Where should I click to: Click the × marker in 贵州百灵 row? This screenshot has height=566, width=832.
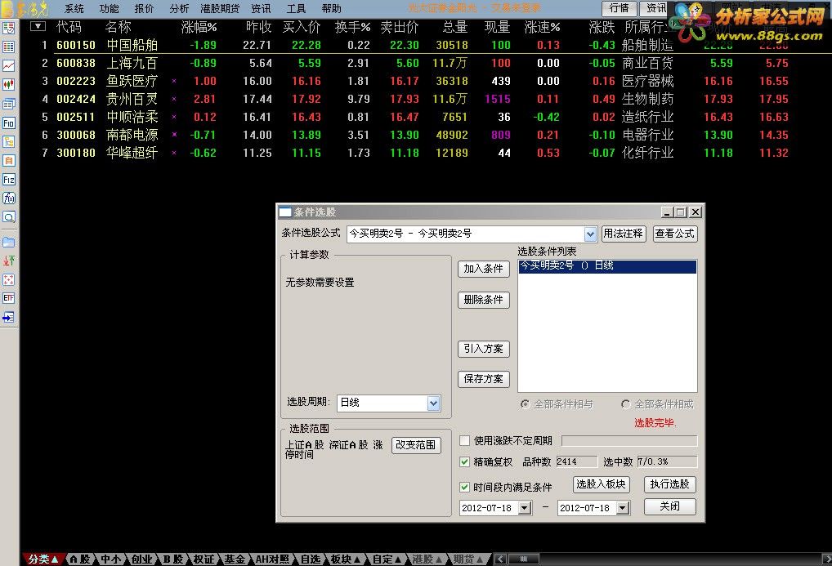(174, 99)
